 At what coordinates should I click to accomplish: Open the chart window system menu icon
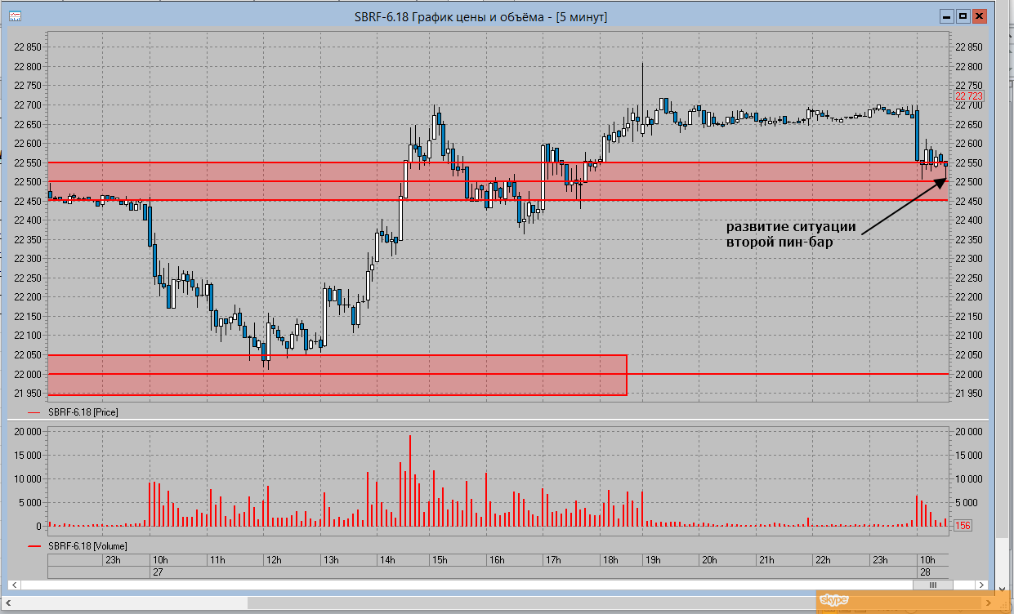(x=15, y=16)
